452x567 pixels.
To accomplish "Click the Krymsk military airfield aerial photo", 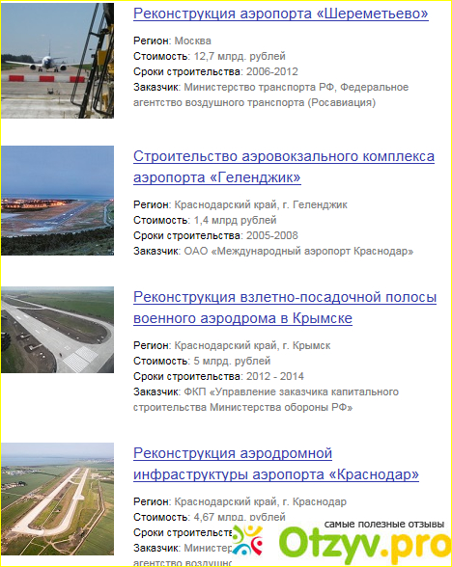I will coord(57,330).
